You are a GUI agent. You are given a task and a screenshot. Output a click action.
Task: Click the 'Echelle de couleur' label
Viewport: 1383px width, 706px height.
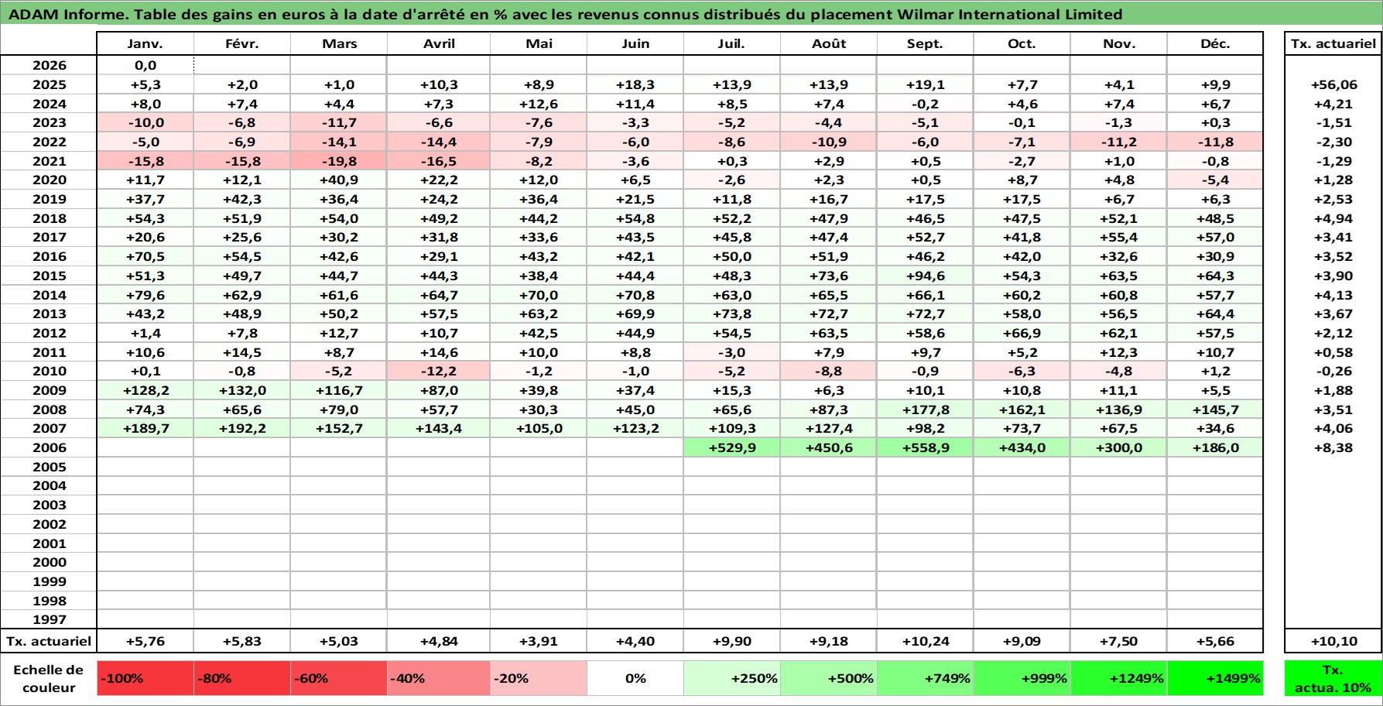click(49, 678)
